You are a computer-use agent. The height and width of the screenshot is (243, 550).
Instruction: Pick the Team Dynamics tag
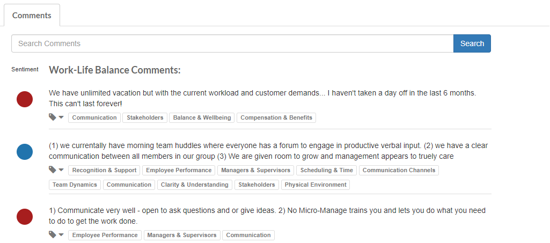[75, 185]
